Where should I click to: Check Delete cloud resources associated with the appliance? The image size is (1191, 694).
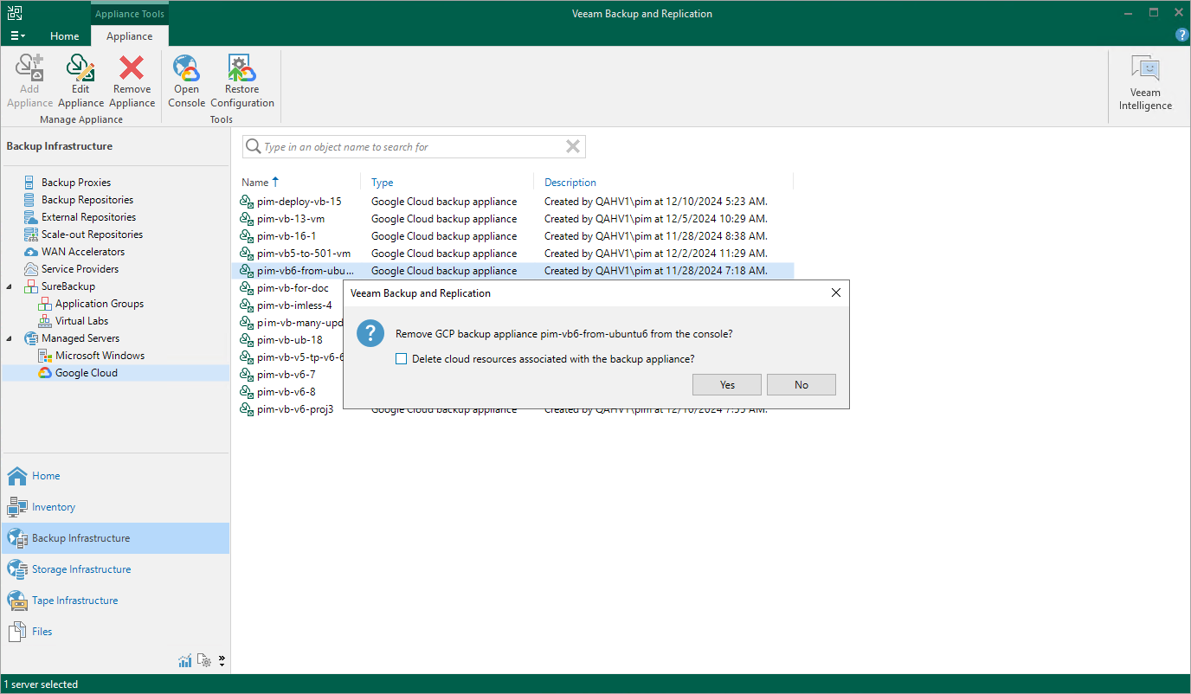(x=401, y=359)
